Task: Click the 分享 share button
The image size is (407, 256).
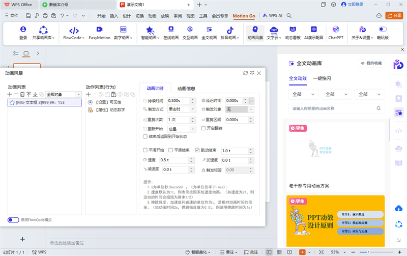Action: click(394, 16)
